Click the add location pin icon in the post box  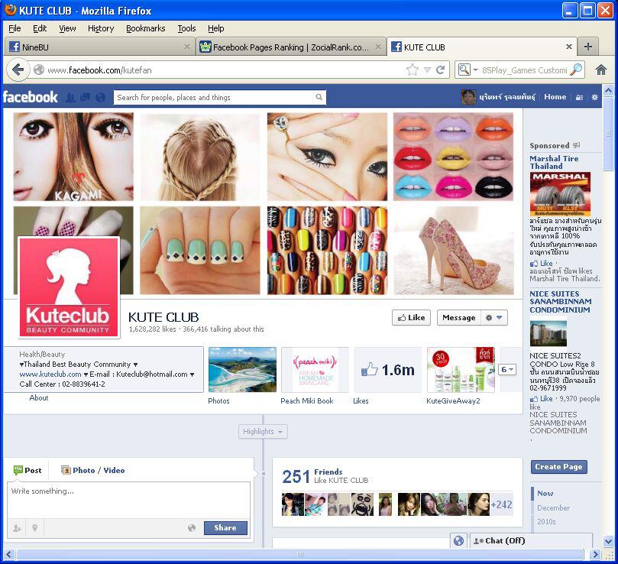coord(34,527)
